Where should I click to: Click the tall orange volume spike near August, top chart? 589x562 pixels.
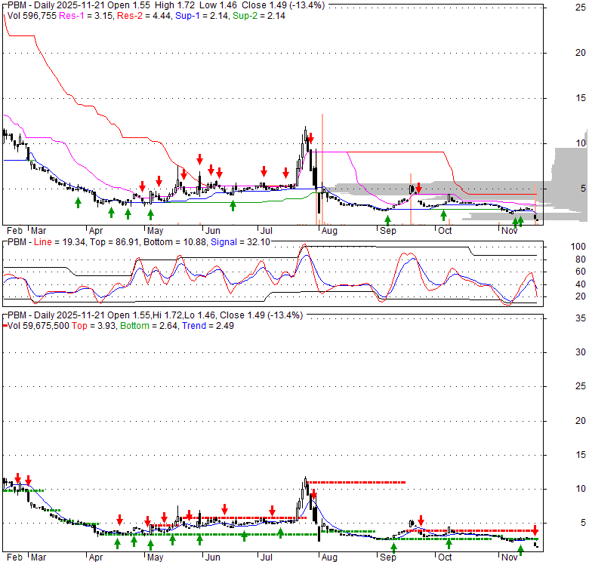(x=322, y=169)
